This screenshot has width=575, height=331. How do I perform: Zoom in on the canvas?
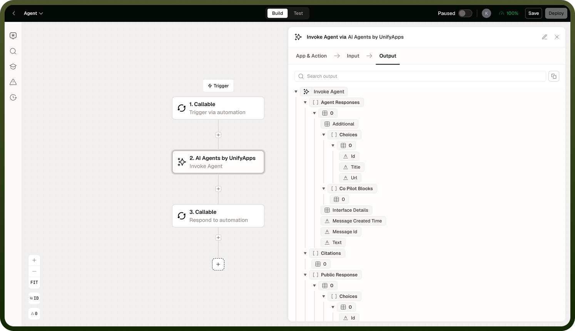pos(34,260)
